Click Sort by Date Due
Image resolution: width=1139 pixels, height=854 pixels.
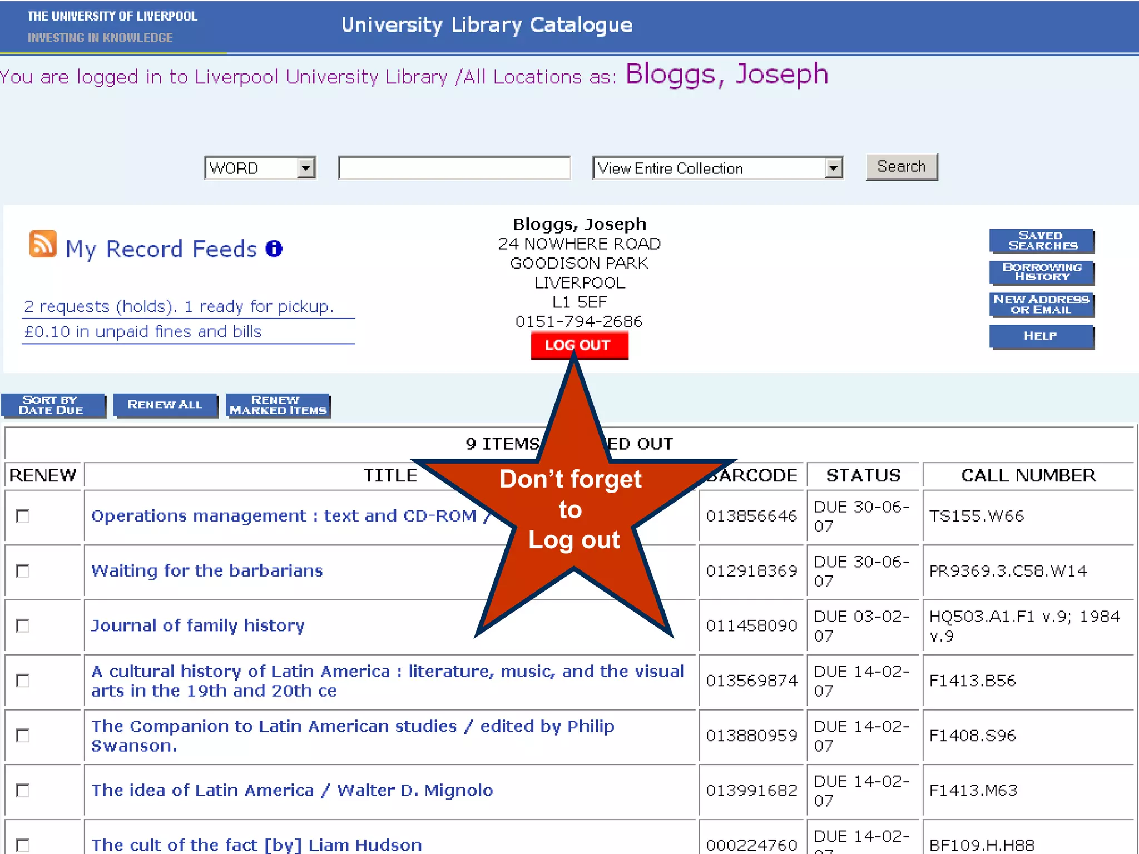point(53,405)
